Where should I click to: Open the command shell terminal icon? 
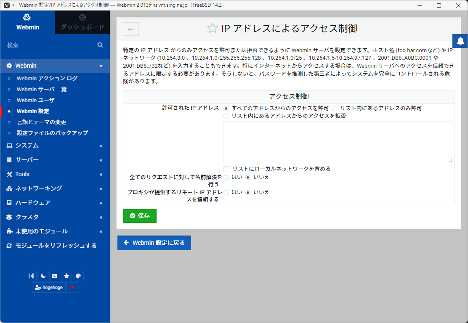(55, 276)
